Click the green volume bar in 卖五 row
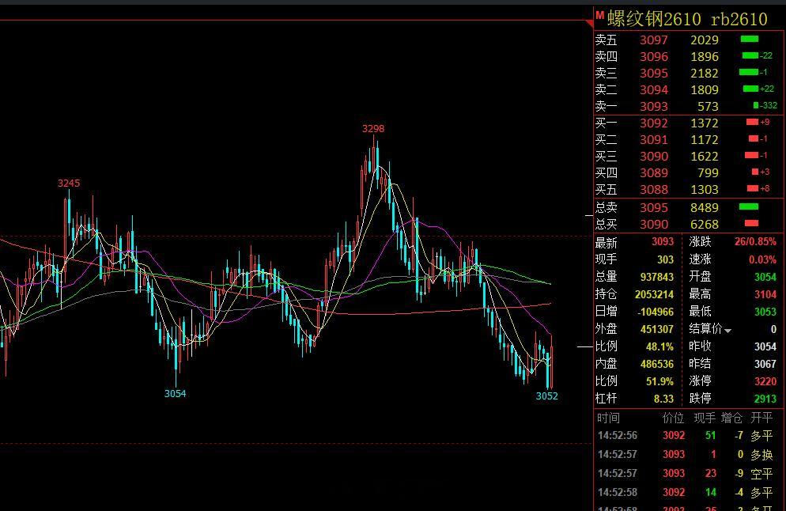 point(750,39)
